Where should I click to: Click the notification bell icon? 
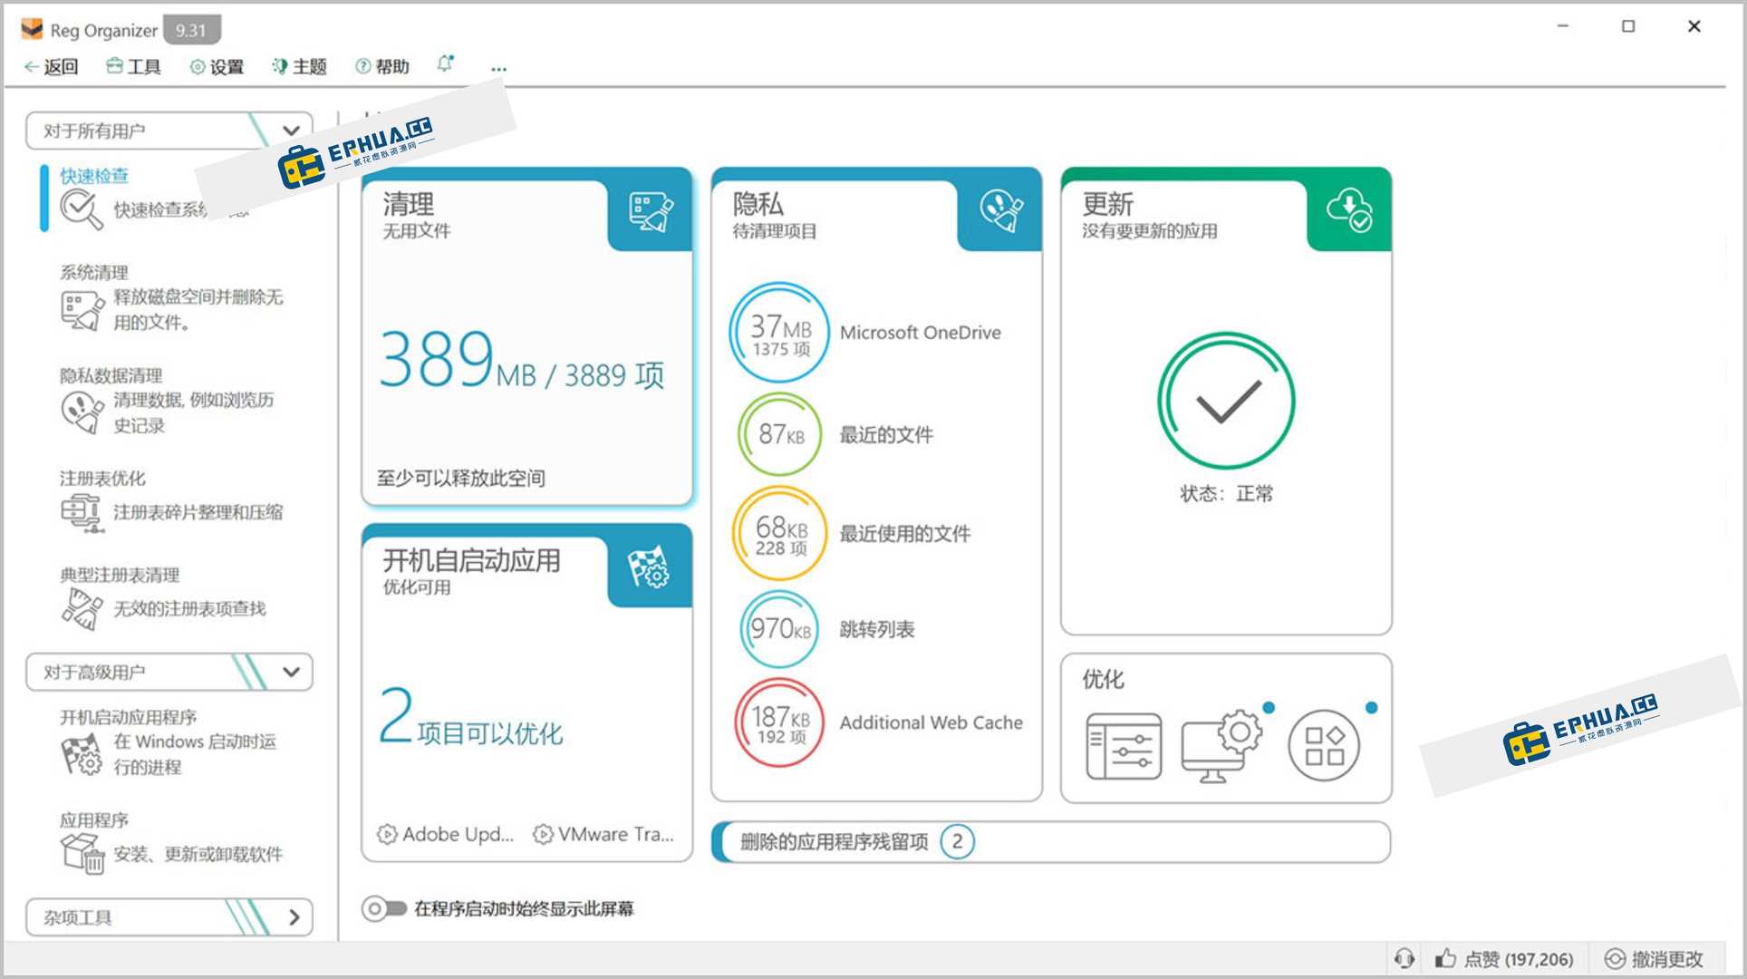click(x=445, y=63)
